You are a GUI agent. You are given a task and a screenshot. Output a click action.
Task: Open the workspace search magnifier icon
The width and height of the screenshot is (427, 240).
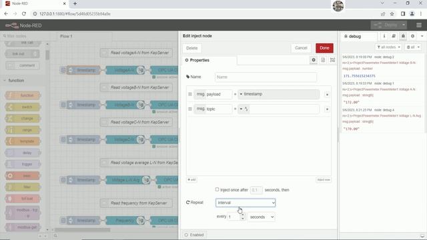[x=55, y=235]
